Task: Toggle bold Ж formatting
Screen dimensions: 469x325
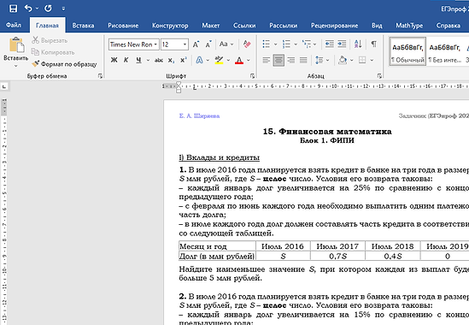Action: [x=114, y=60]
